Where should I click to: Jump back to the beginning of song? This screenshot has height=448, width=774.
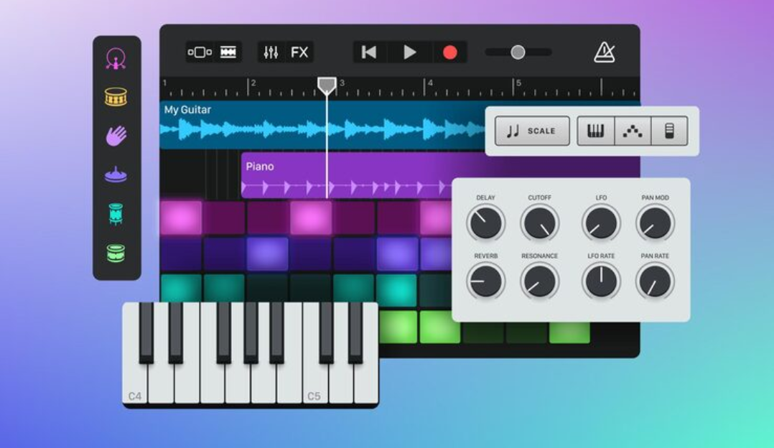click(x=369, y=52)
